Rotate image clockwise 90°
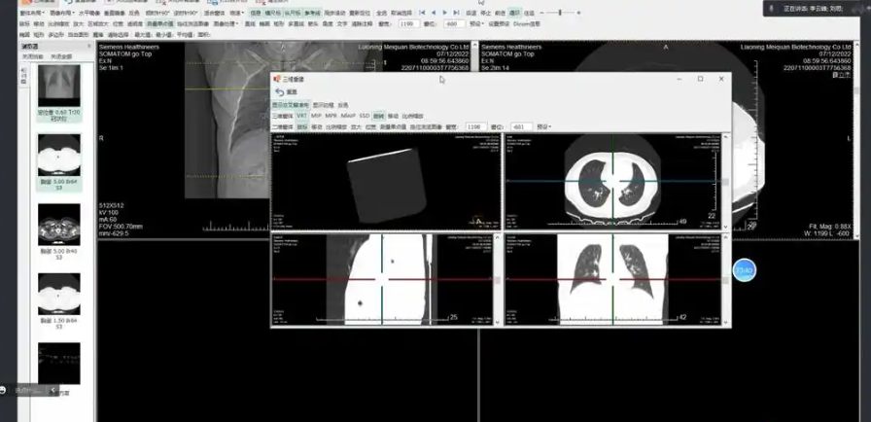The image size is (871, 422). click(157, 13)
